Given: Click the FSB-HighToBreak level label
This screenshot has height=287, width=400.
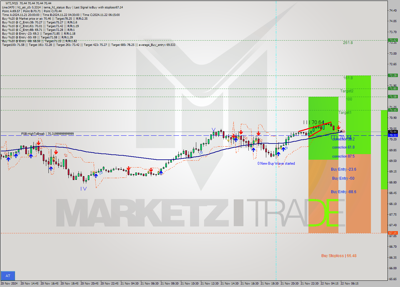Looking at the screenshot, I should [47, 134].
